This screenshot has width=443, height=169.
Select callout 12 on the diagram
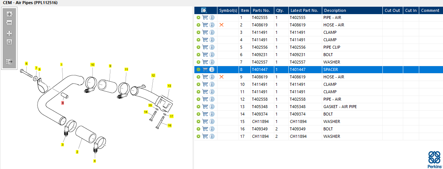click(x=153, y=75)
